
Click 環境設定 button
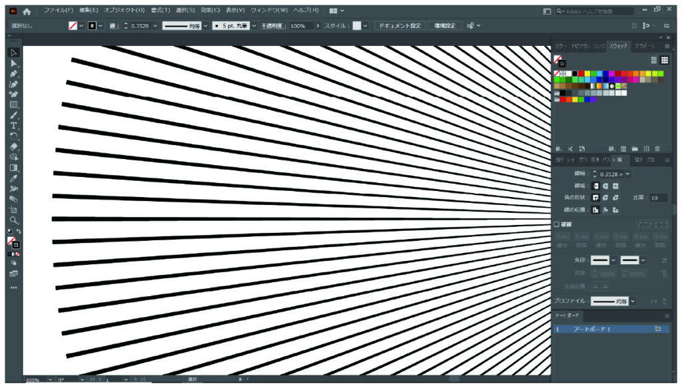coord(444,26)
